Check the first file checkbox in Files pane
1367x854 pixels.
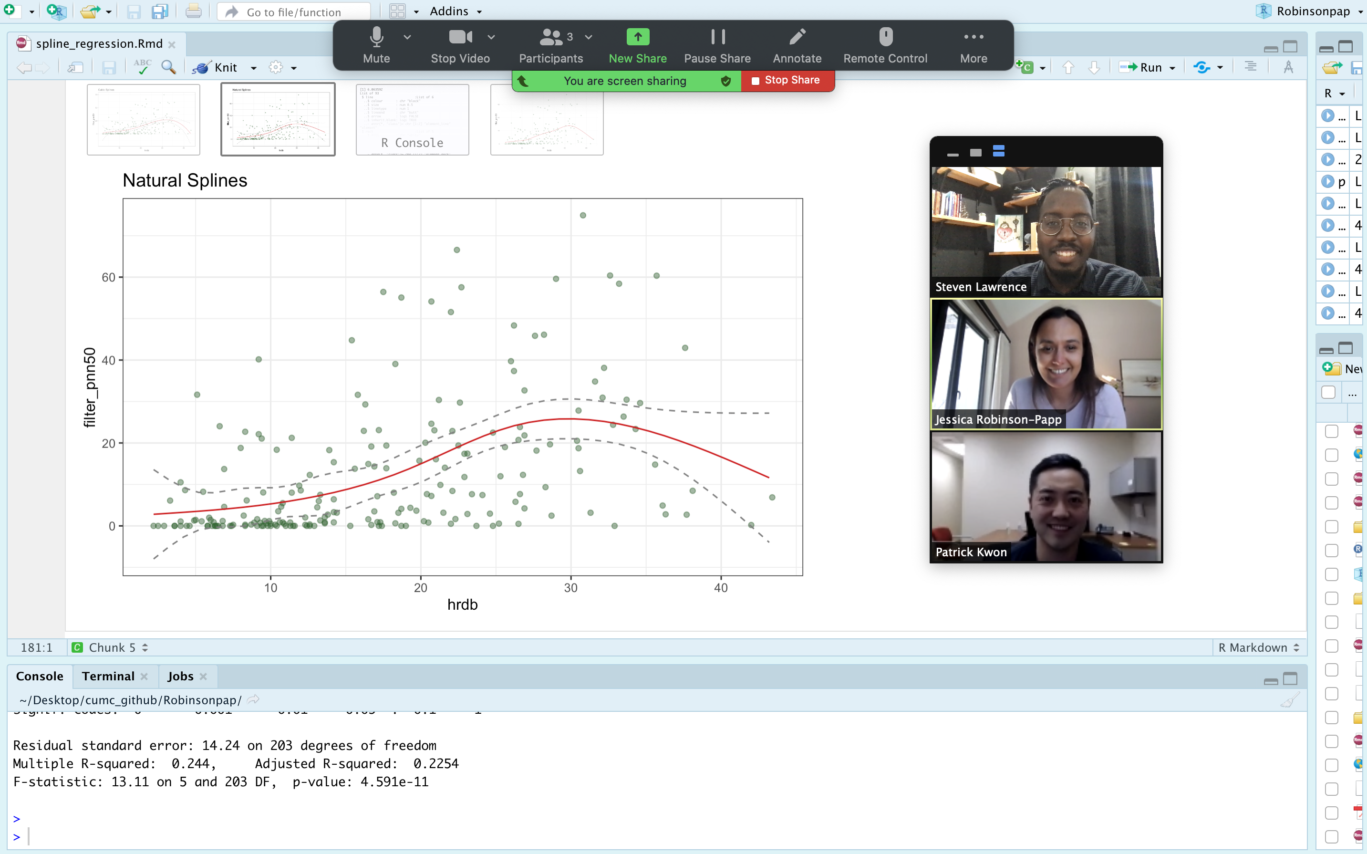pos(1331,431)
